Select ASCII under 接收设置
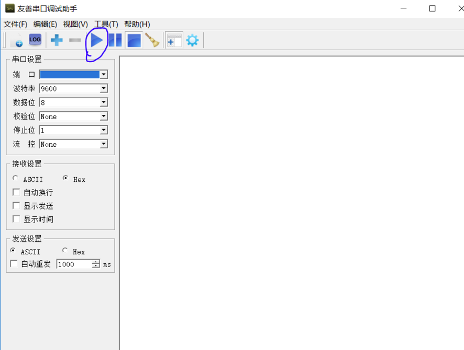Image resolution: width=464 pixels, height=350 pixels. point(16,179)
